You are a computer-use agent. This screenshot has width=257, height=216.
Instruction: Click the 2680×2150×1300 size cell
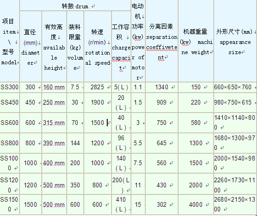(235, 204)
